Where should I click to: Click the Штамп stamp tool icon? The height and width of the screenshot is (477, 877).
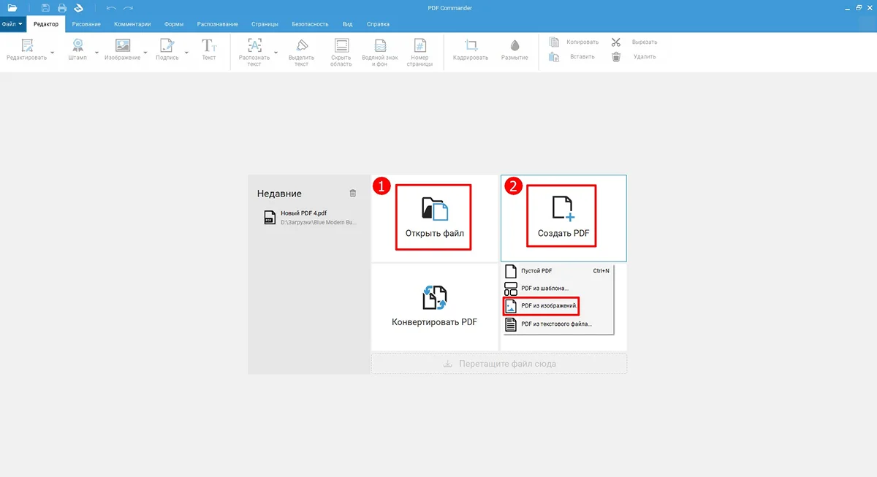tap(77, 46)
